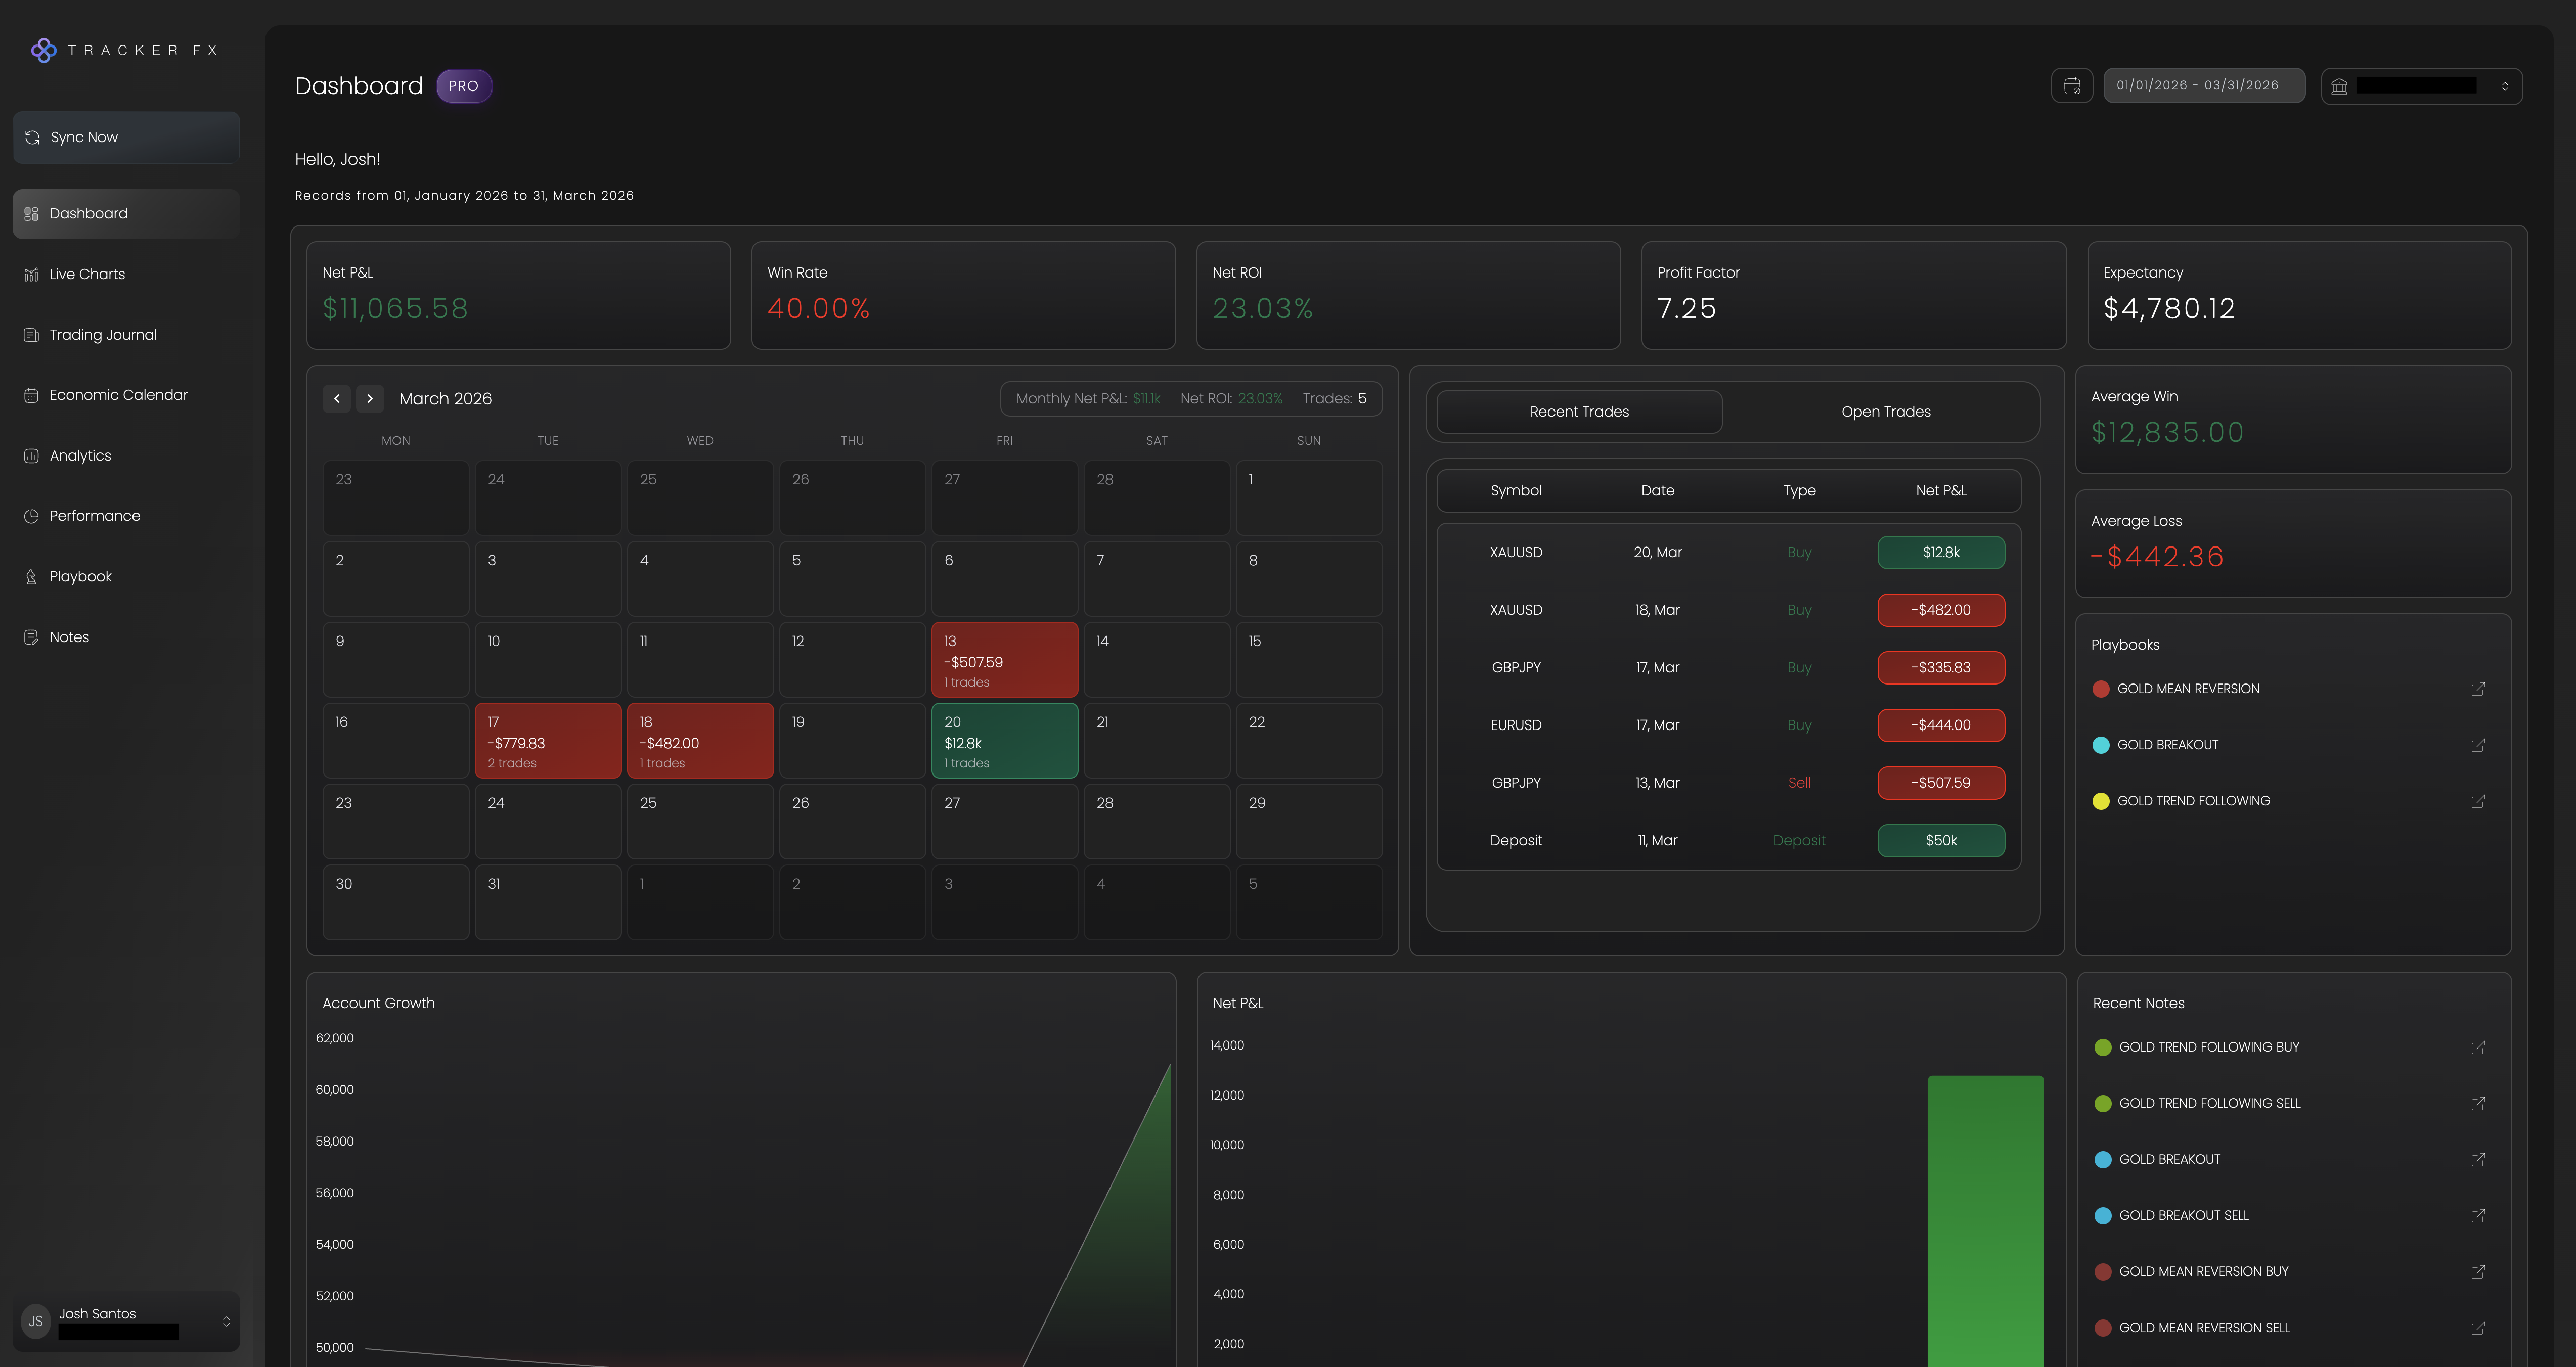The image size is (2576, 1367).
Task: Switch to the Open Trades tab
Action: pyautogui.click(x=1885, y=411)
